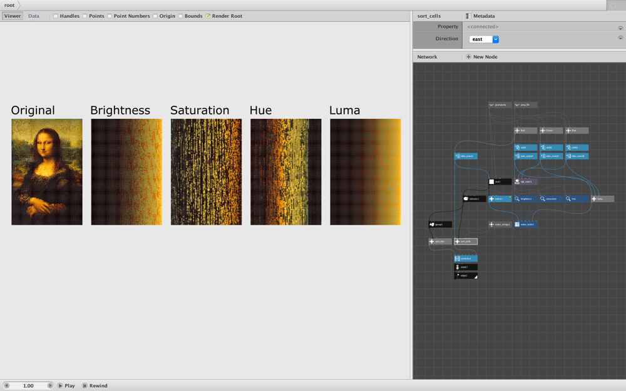Click the "Saturation" title text
626x391 pixels.
200,110
